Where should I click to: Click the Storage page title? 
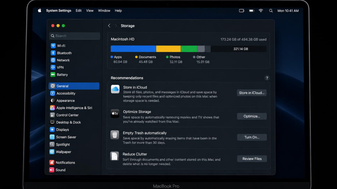[128, 26]
